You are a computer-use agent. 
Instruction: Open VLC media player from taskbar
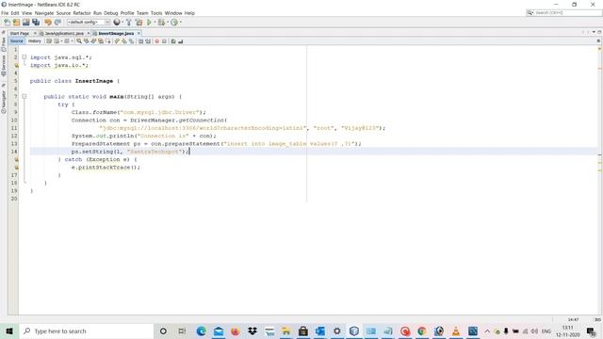pyautogui.click(x=456, y=331)
